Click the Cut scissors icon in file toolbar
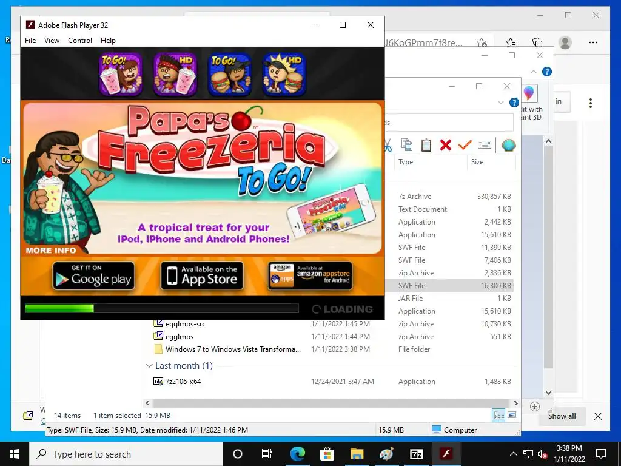 388,146
